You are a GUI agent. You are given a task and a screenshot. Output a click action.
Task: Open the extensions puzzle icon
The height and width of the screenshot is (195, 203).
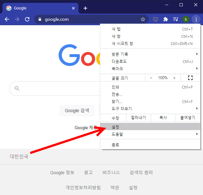[x=166, y=19]
